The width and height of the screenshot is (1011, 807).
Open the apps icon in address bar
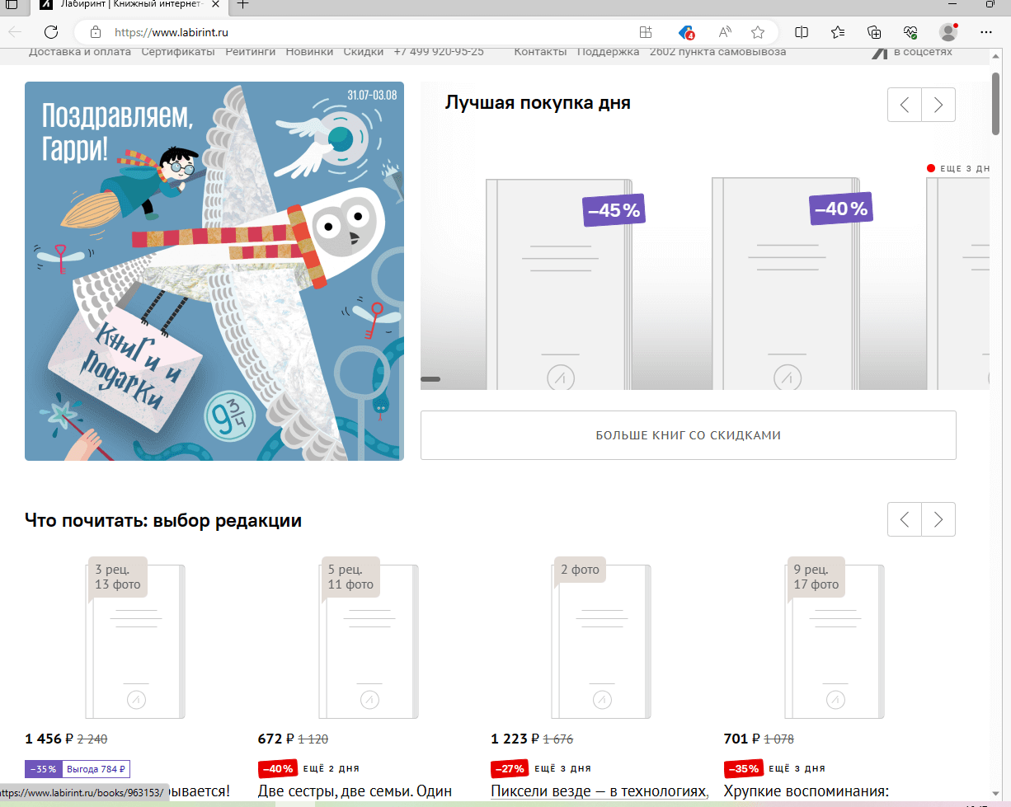646,32
